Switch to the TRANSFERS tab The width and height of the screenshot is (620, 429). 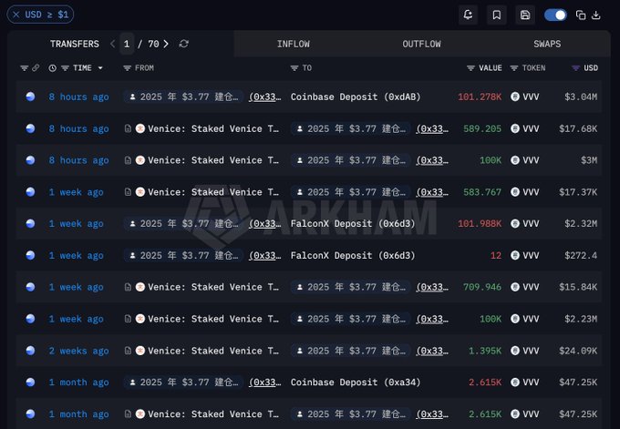[x=75, y=44]
